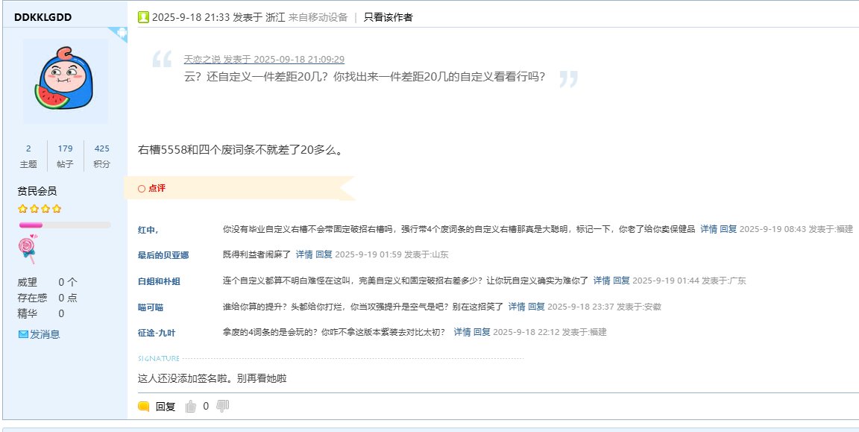Click the yellow speech bubble reply icon
The height and width of the screenshot is (432, 859).
pos(144,407)
